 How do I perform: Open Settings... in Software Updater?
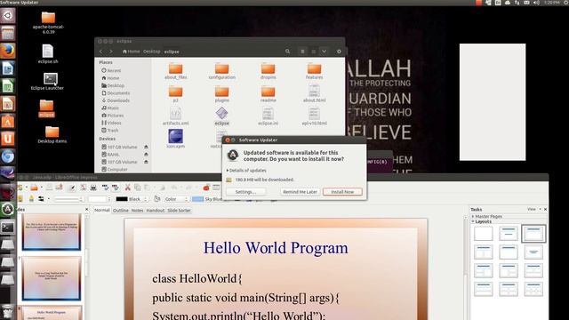(x=245, y=192)
